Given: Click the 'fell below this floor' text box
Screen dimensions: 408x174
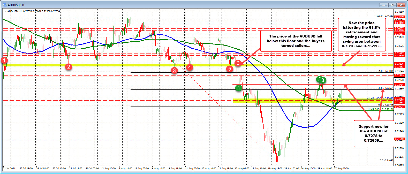Looking at the screenshot, I should tap(296, 41).
